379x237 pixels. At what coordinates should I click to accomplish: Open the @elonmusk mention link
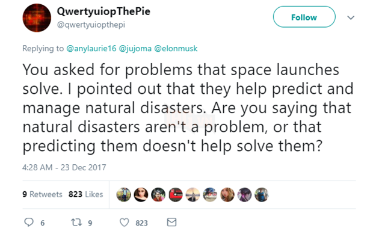176,48
